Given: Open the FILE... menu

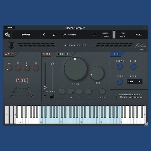Looking at the screenshot, I should (139, 35).
